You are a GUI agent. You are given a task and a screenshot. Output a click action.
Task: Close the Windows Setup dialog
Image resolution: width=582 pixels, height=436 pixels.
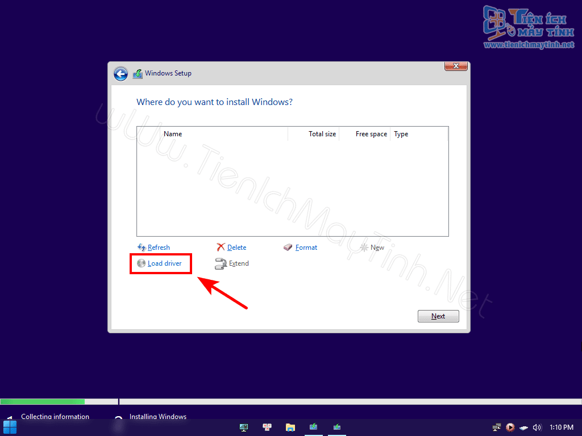coord(456,66)
